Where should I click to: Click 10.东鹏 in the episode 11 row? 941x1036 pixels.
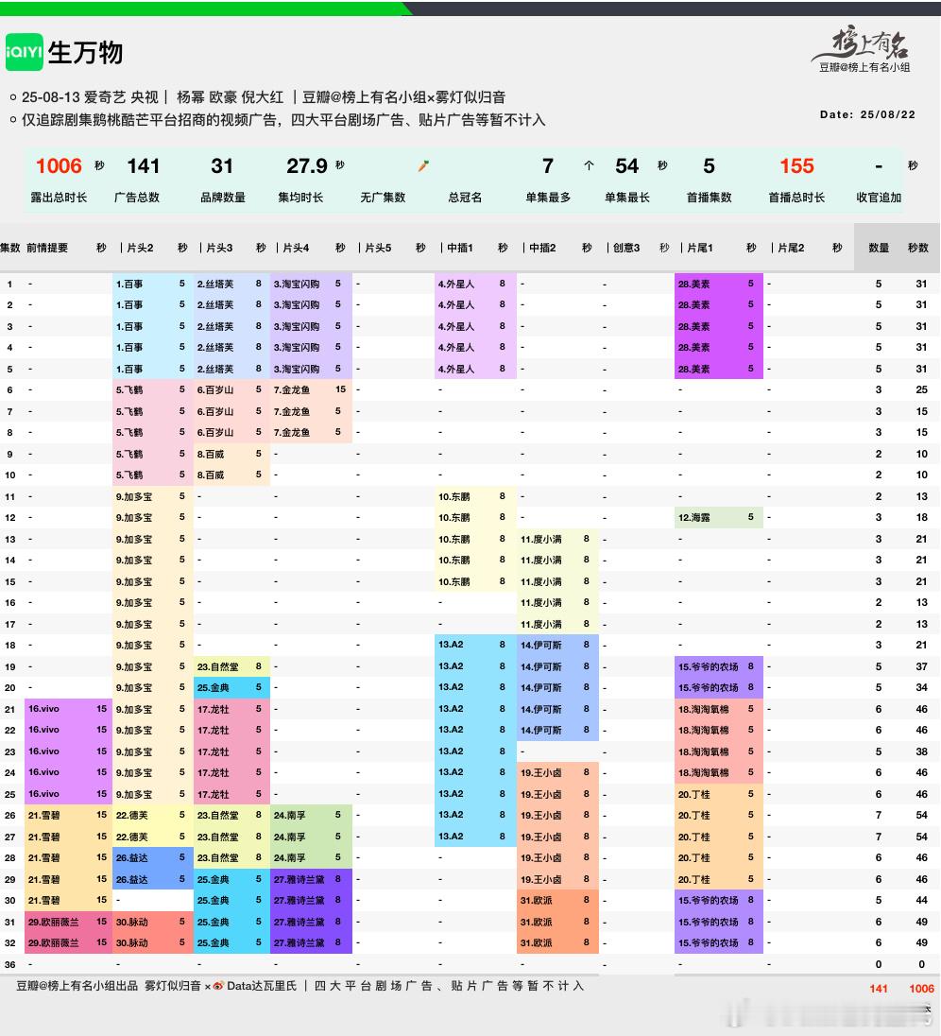coord(454,496)
